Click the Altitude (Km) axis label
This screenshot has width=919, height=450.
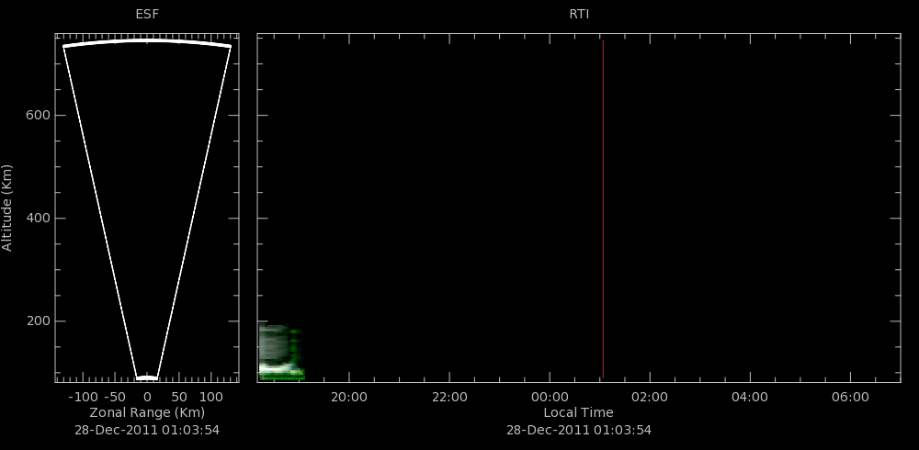[x=7, y=208]
